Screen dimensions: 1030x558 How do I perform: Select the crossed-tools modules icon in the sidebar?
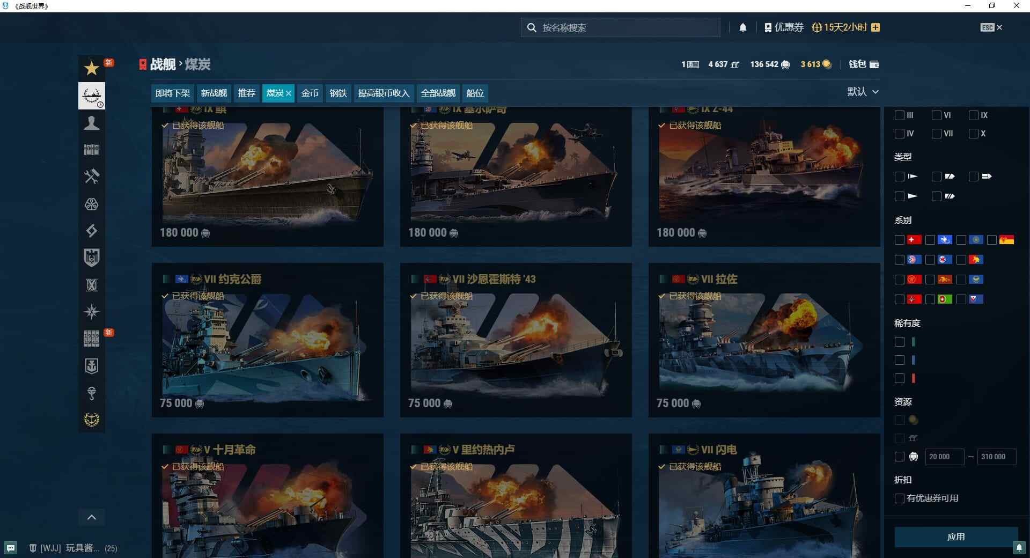pyautogui.click(x=92, y=177)
